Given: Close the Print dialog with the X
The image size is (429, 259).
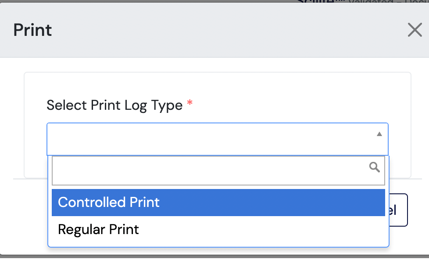Looking at the screenshot, I should [x=415, y=30].
